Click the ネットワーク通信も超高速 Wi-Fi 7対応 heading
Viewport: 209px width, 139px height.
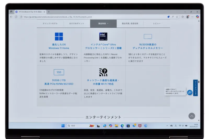click(x=103, y=82)
